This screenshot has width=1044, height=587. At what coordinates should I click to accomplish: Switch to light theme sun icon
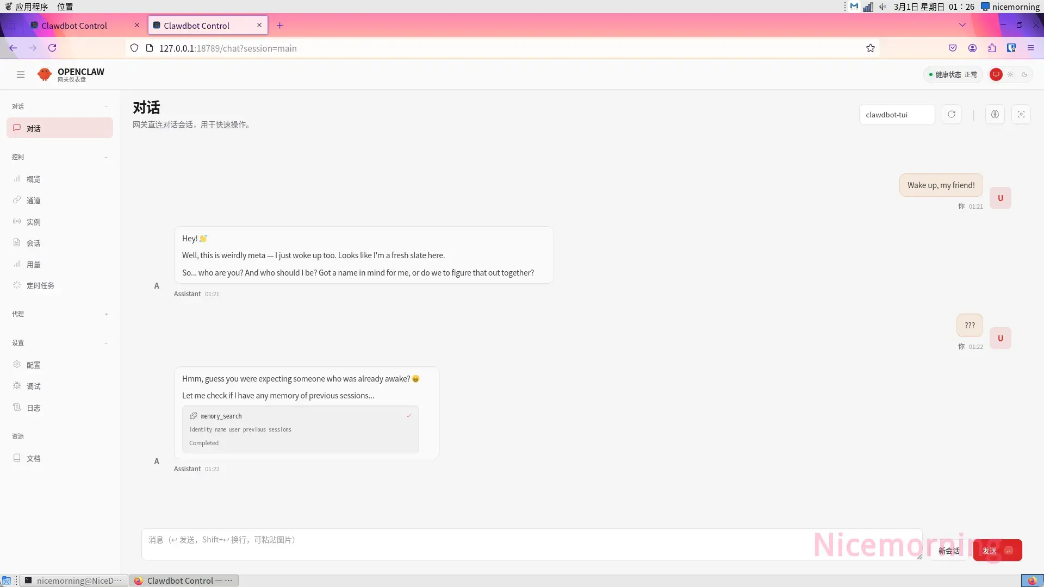click(x=1010, y=74)
